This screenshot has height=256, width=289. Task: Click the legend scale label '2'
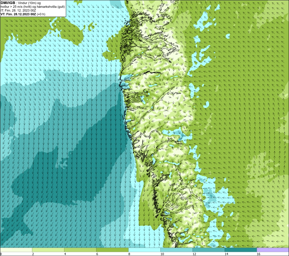(x=33, y=254)
